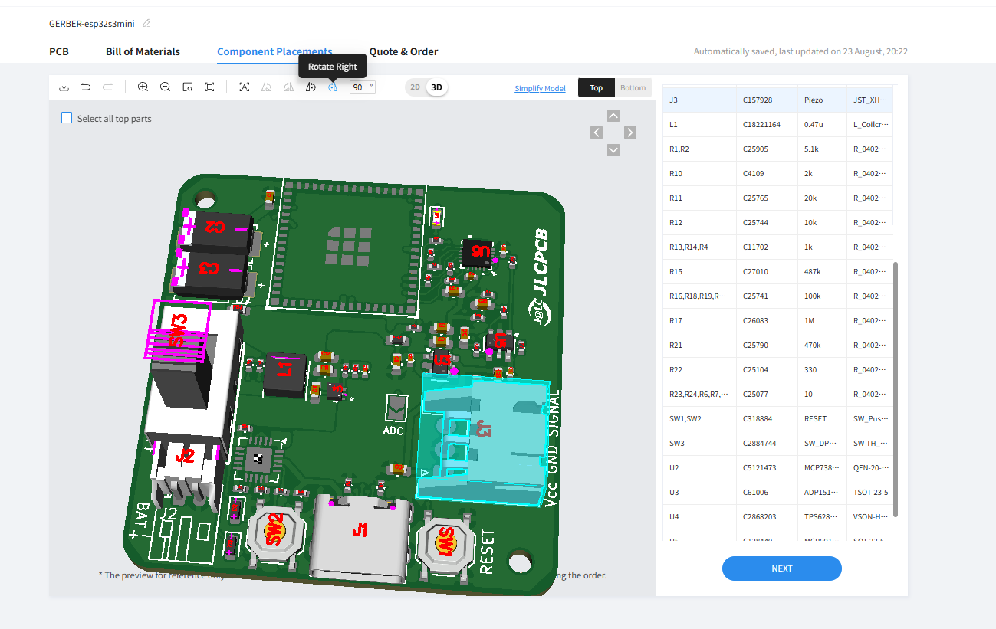The width and height of the screenshot is (996, 629).
Task: Show the Bottom side of the board
Action: [633, 87]
